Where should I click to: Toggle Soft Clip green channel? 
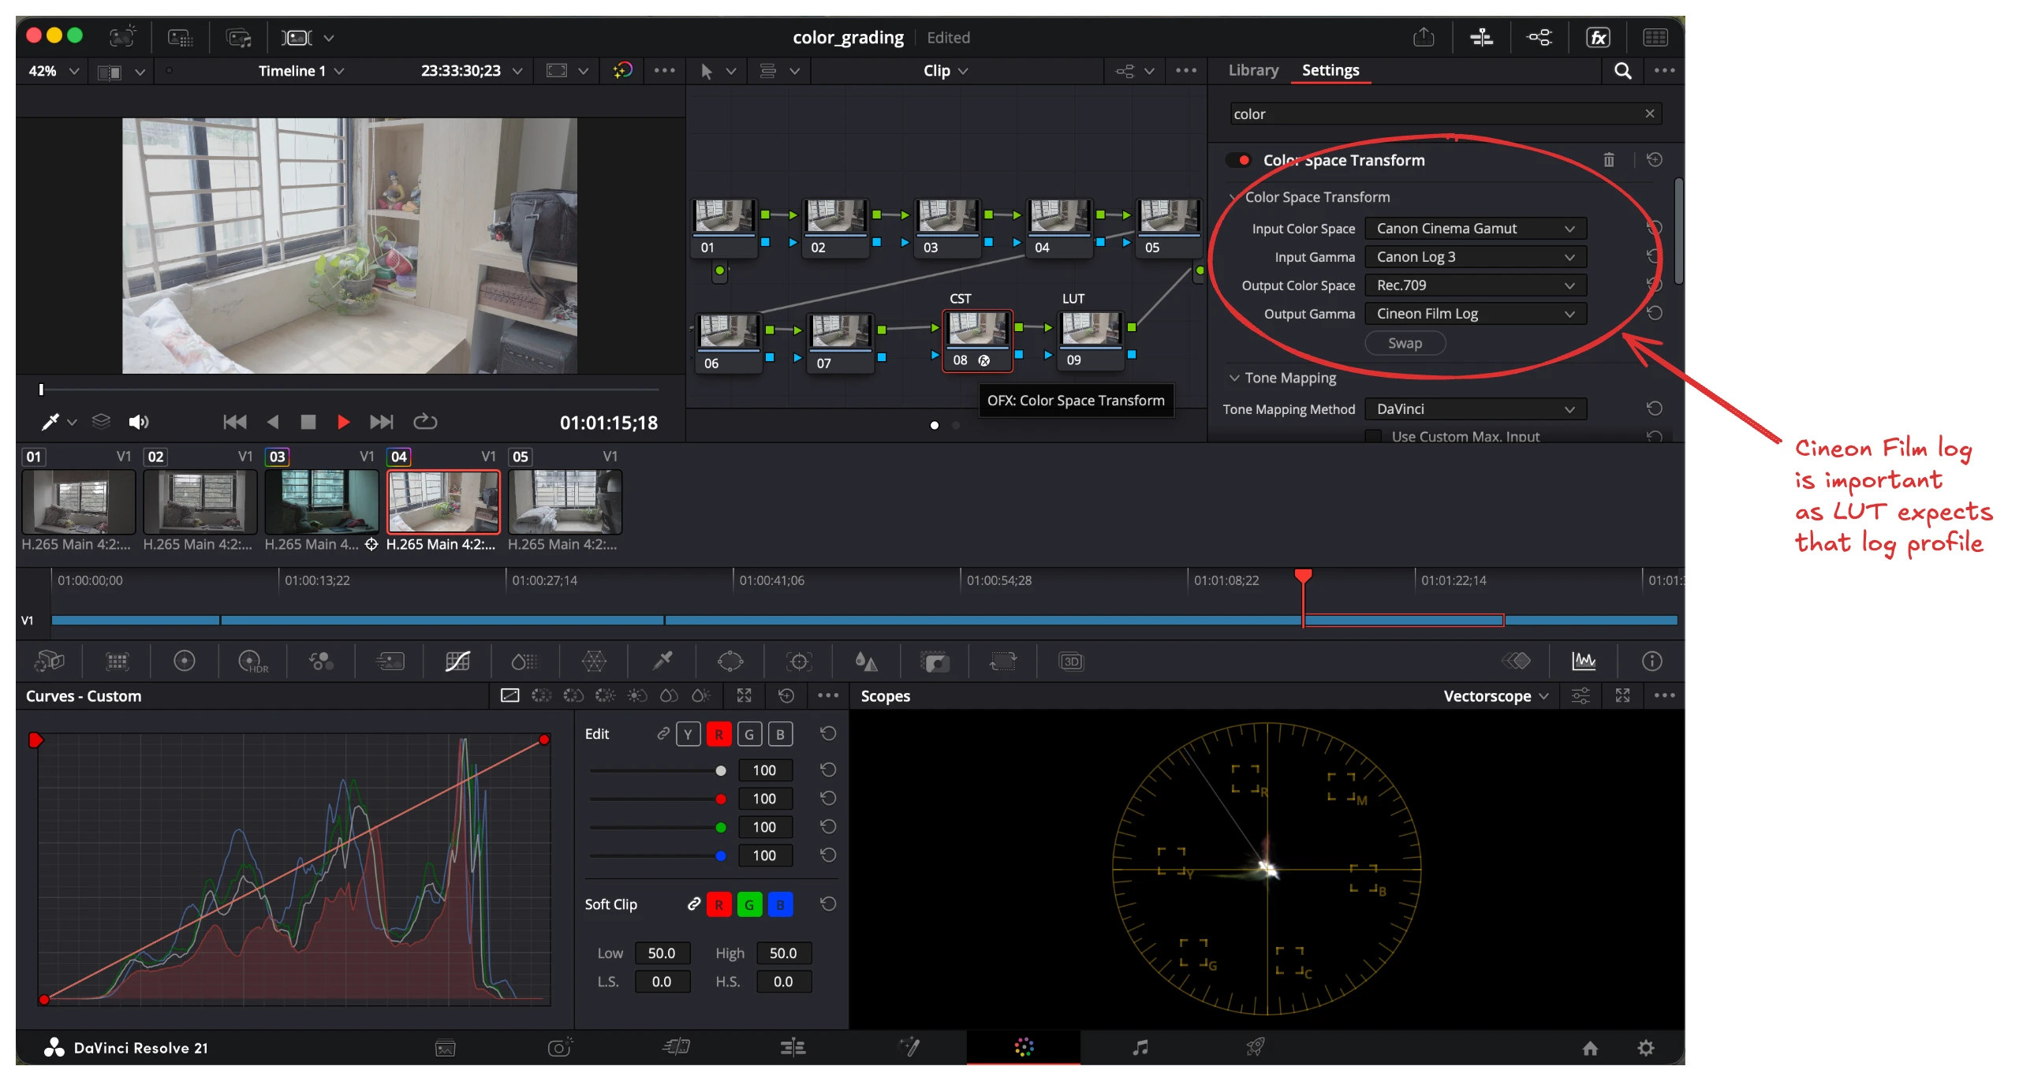pos(749,904)
